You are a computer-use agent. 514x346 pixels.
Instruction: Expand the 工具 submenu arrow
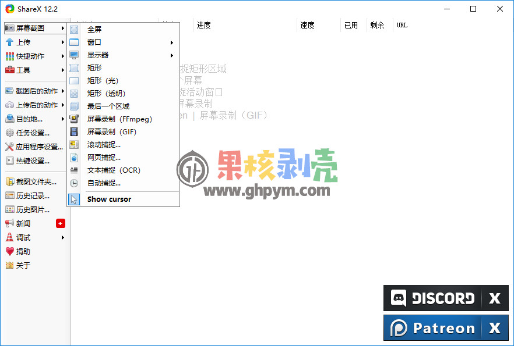(x=62, y=70)
